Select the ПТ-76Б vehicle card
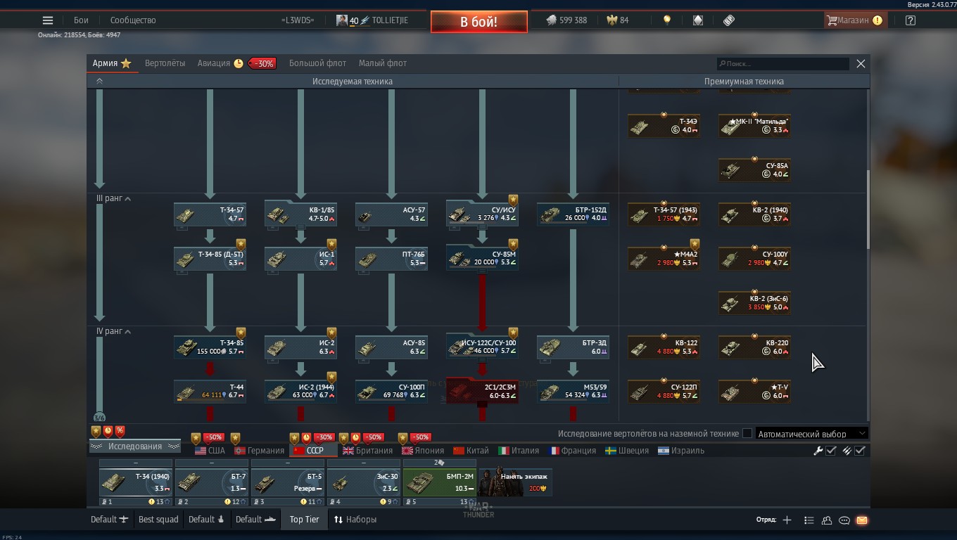Image resolution: width=957 pixels, height=540 pixels. [x=391, y=259]
